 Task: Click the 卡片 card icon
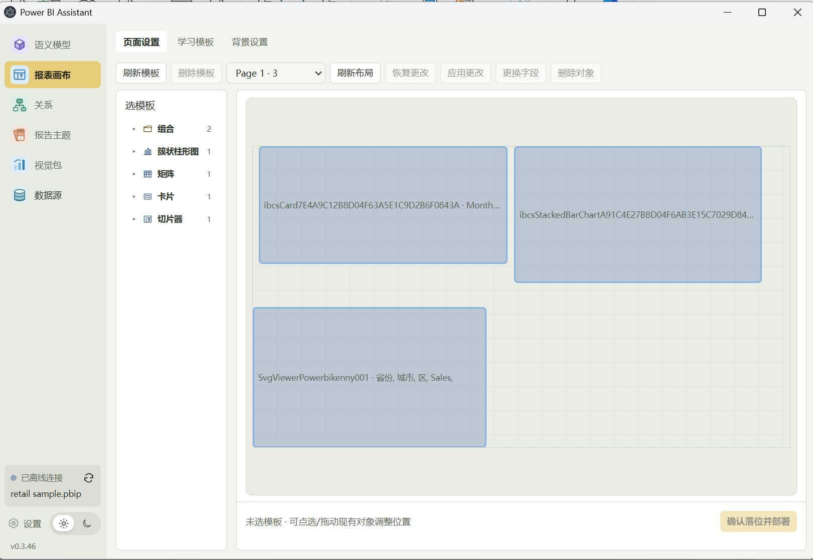(147, 197)
